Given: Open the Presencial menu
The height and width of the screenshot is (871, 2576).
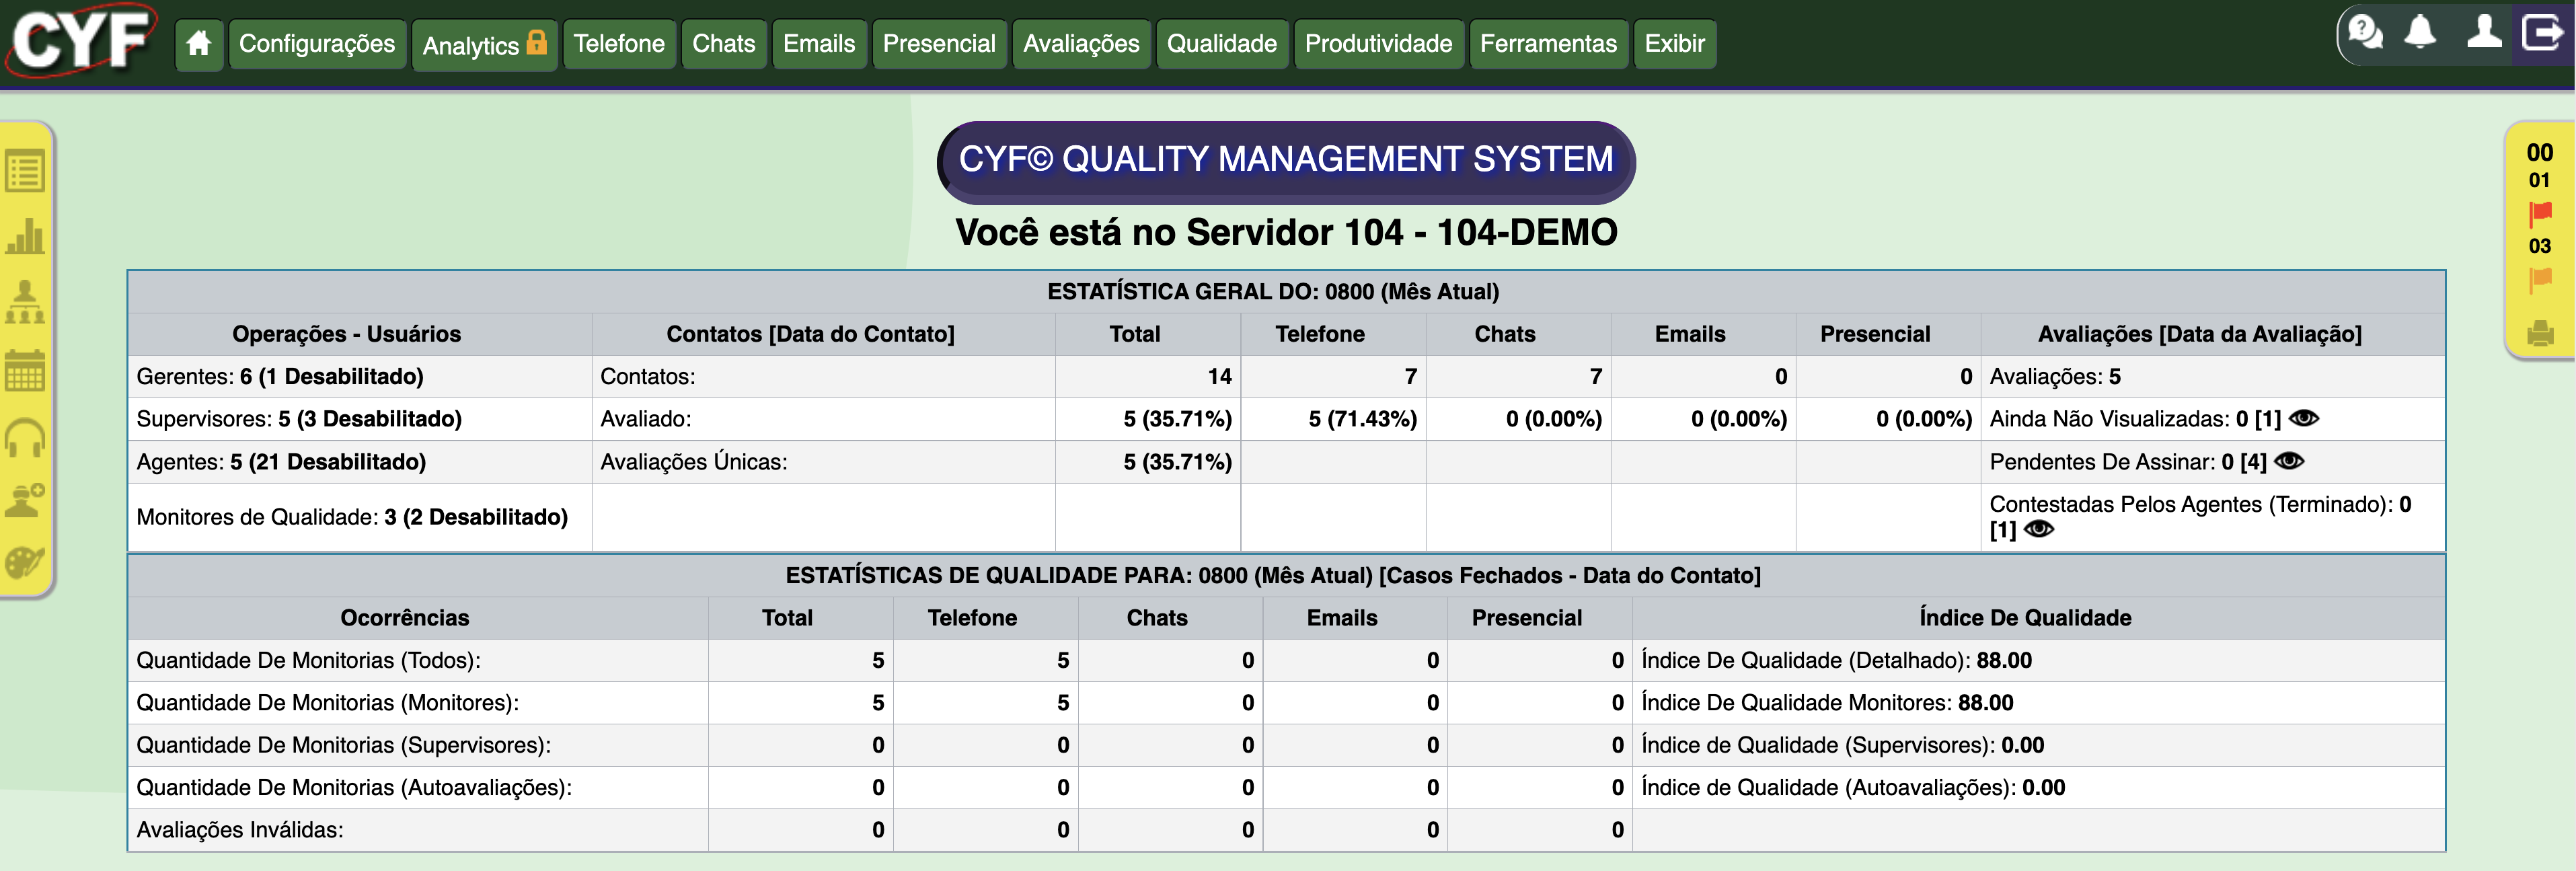Looking at the screenshot, I should pyautogui.click(x=939, y=44).
